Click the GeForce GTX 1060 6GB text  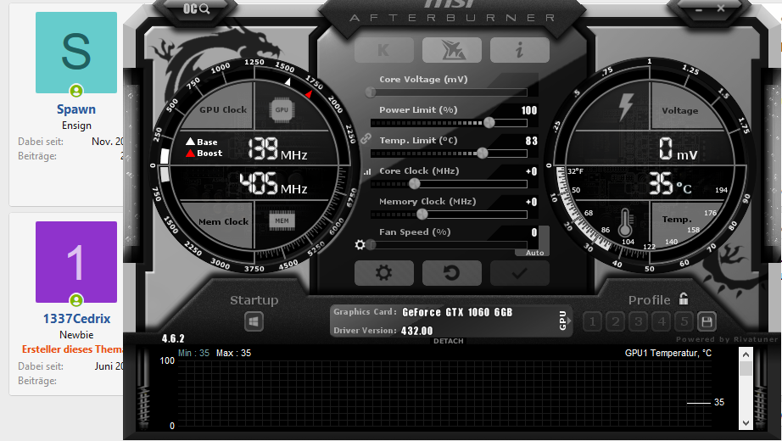(x=457, y=312)
